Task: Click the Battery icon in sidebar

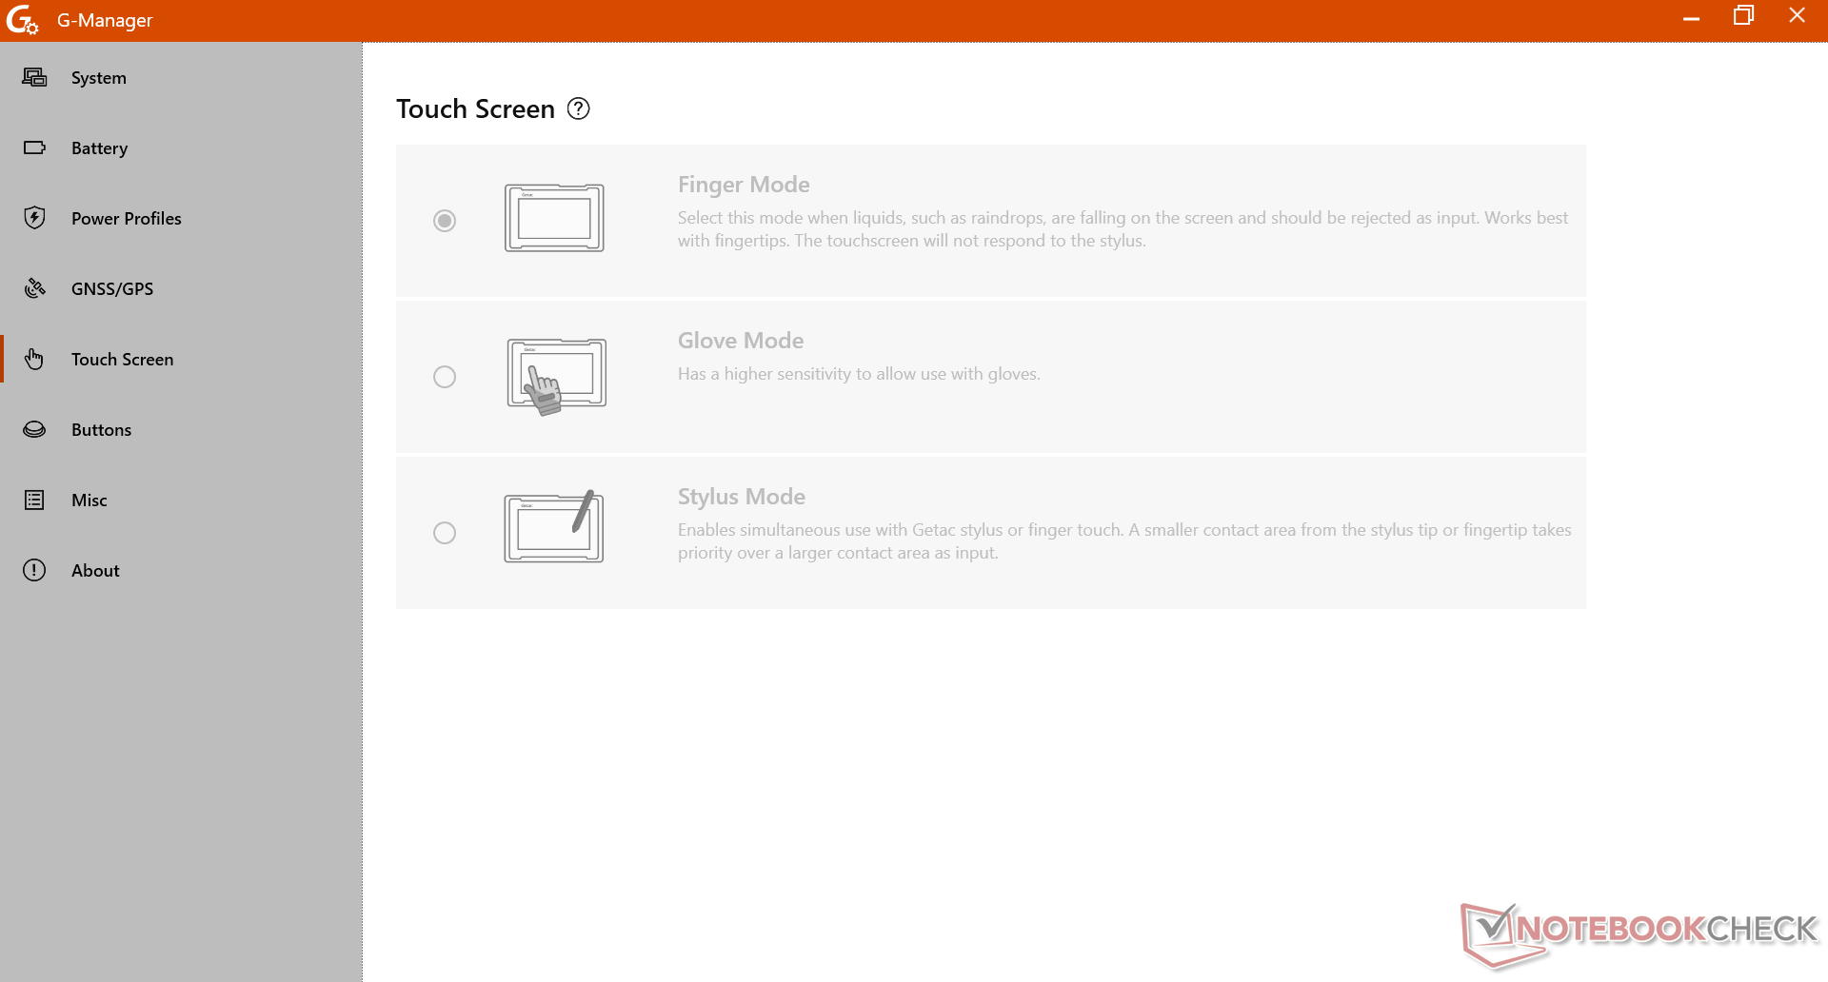Action: click(x=34, y=147)
